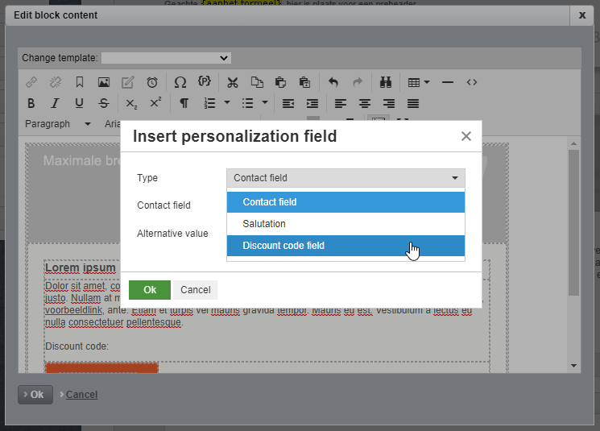Click the cut scissors icon
Screen dimensions: 600x431
point(232,82)
